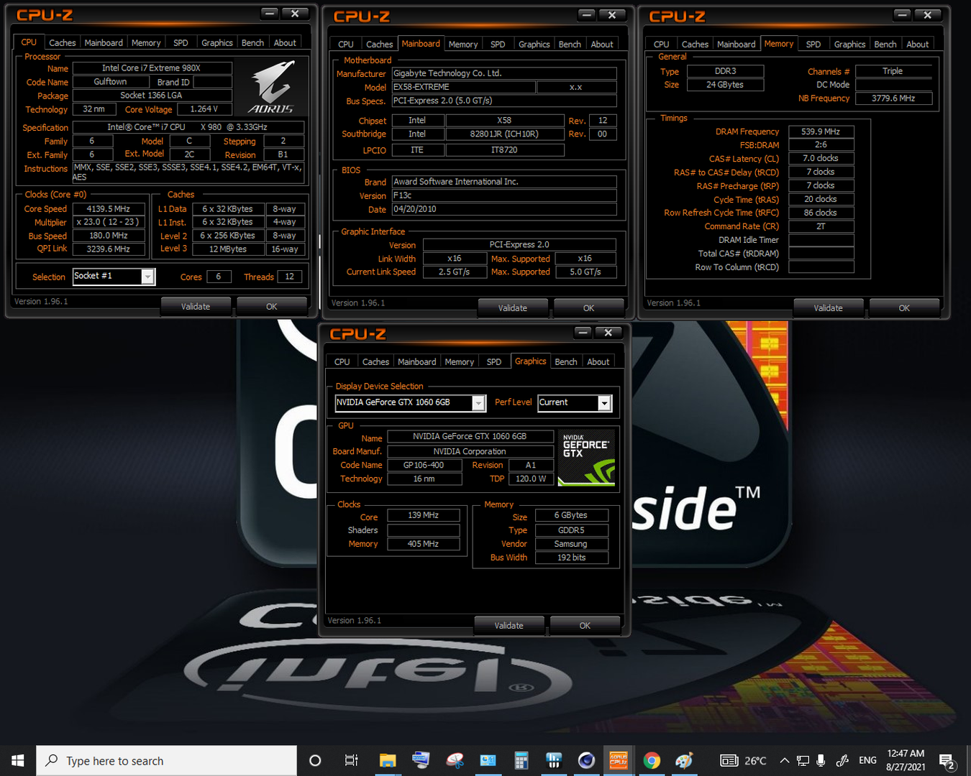The width and height of the screenshot is (971, 776).
Task: Click the memory Size 24 GBytes value
Action: coord(725,85)
